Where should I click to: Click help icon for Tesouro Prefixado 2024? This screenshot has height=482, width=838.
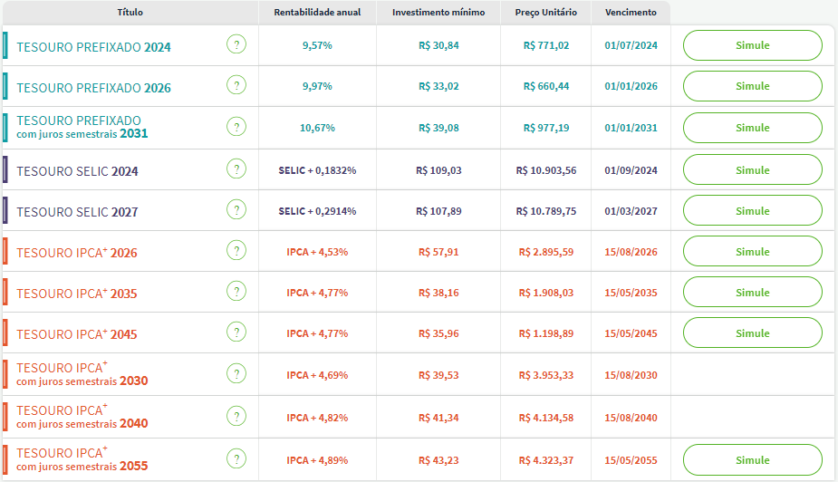click(236, 44)
